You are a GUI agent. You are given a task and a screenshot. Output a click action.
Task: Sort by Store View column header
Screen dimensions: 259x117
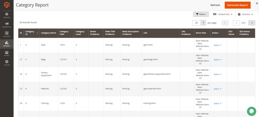point(202,33)
